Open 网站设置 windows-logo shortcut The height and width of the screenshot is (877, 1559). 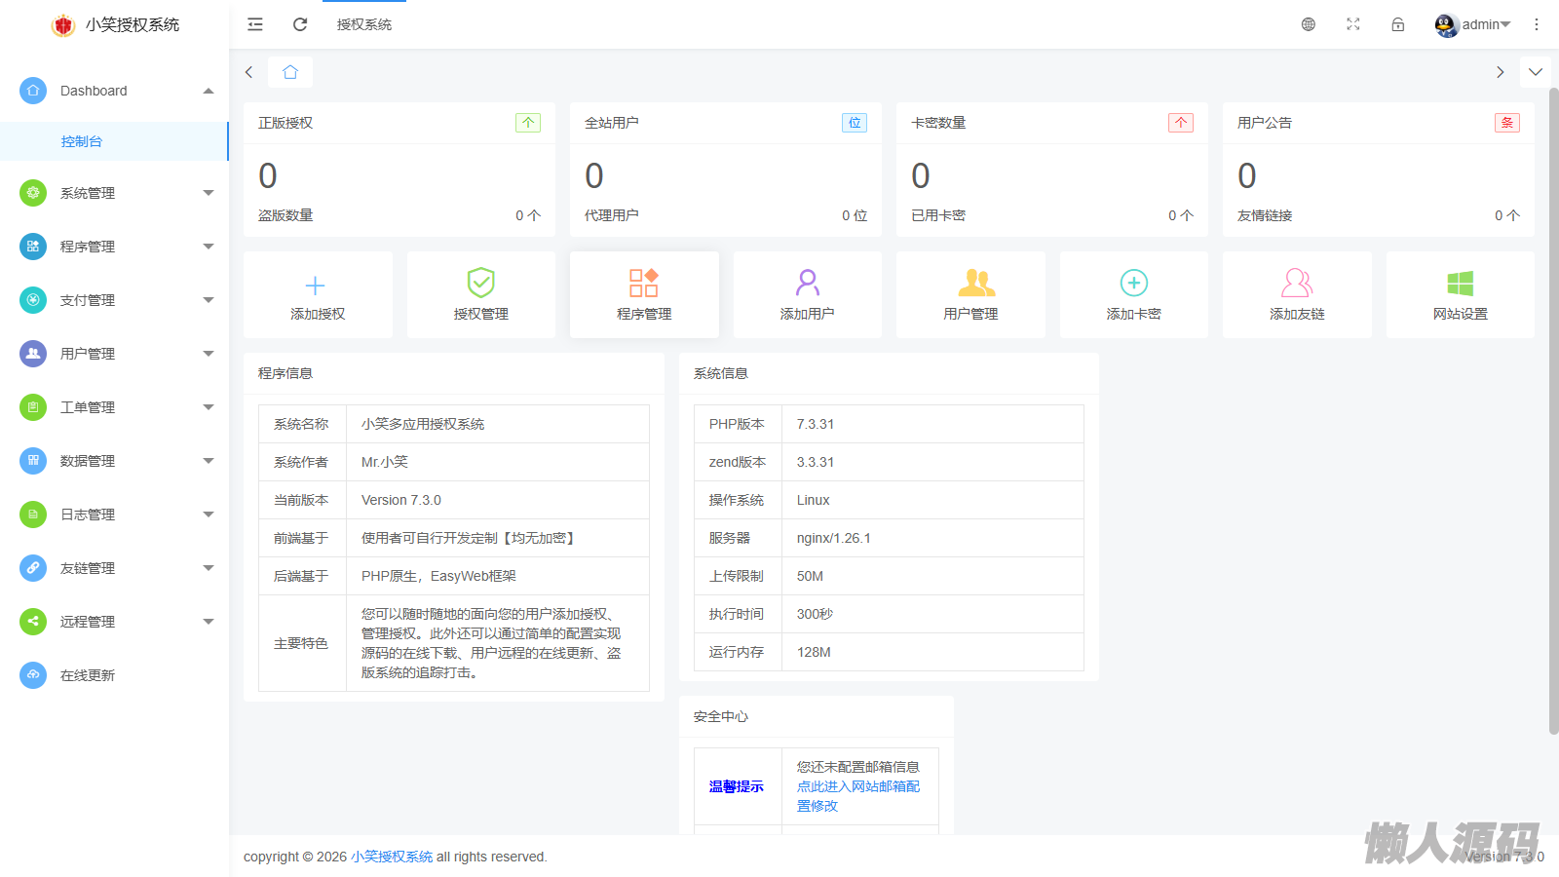coord(1460,294)
